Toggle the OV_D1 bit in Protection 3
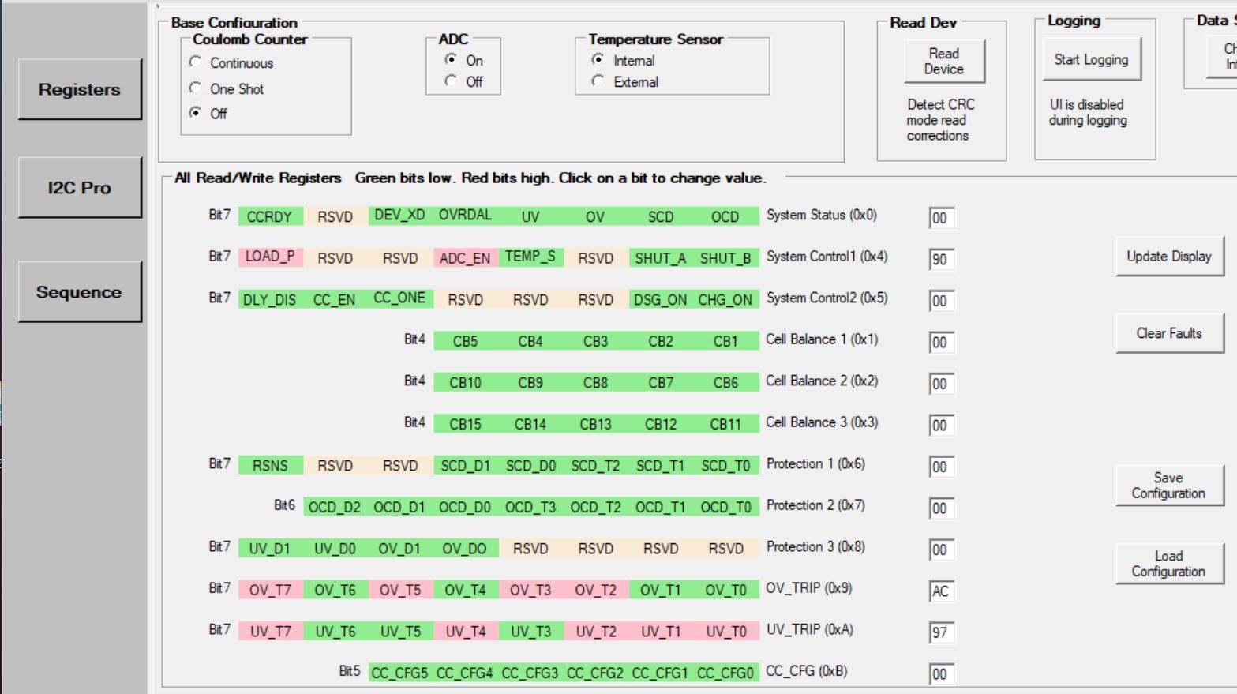 (x=400, y=548)
